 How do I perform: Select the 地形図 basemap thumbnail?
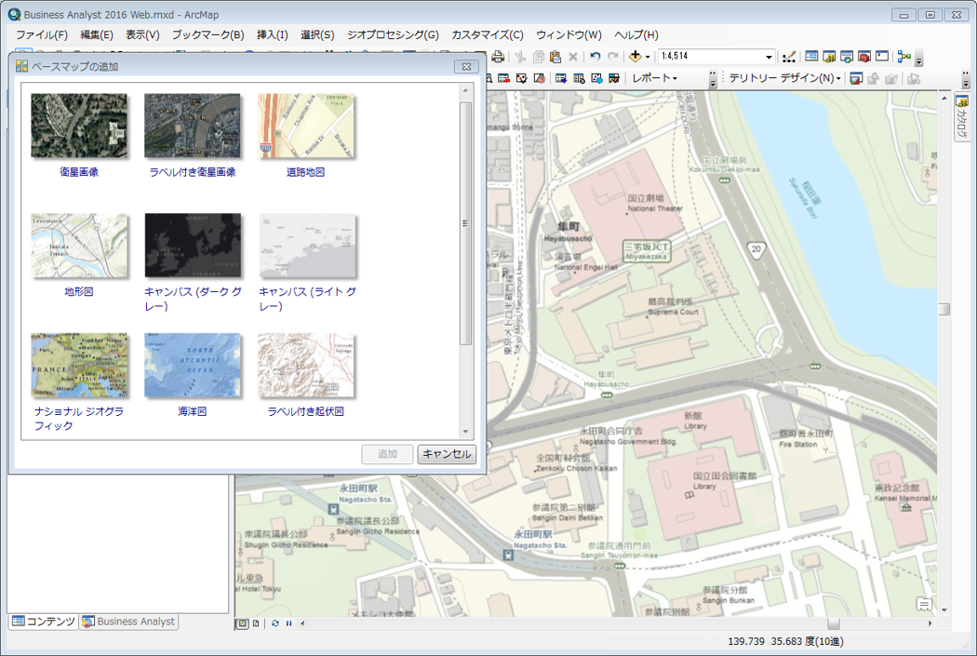(79, 246)
